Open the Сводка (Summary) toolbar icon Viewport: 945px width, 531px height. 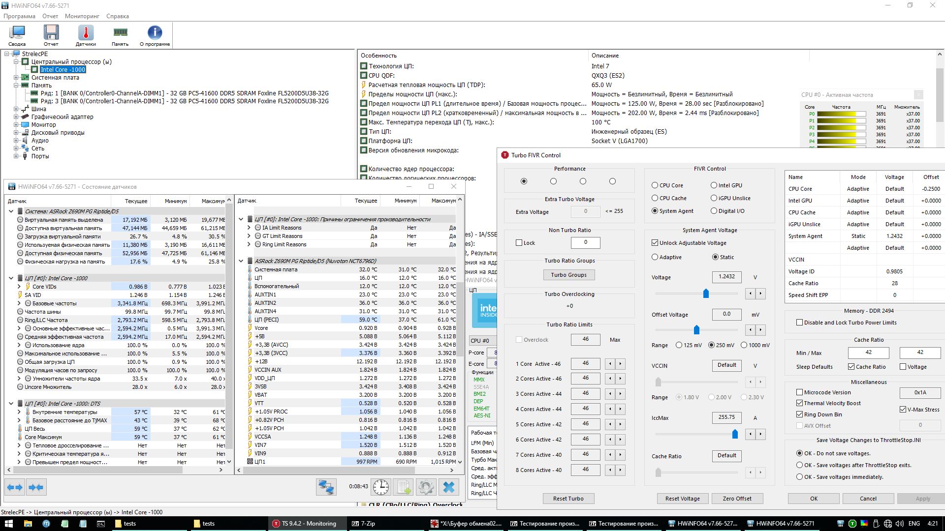coord(17,35)
